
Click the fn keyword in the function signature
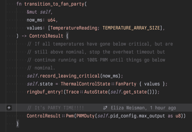19,4
